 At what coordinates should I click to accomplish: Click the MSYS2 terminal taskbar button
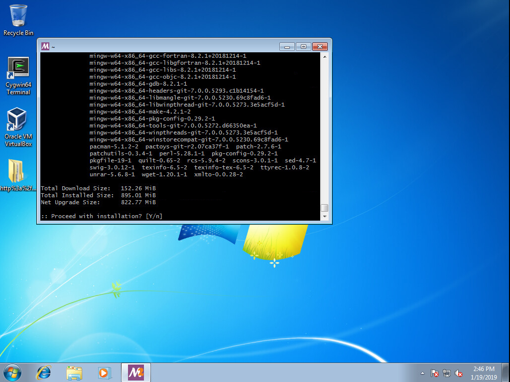click(135, 372)
